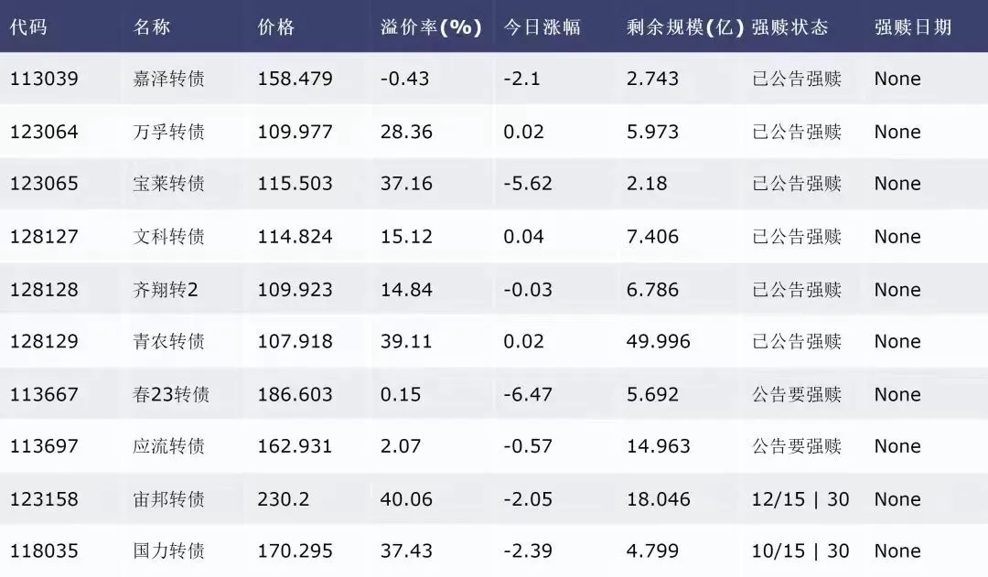The height and width of the screenshot is (577, 988).
Task: Click bond code 118035
Action: (44, 551)
